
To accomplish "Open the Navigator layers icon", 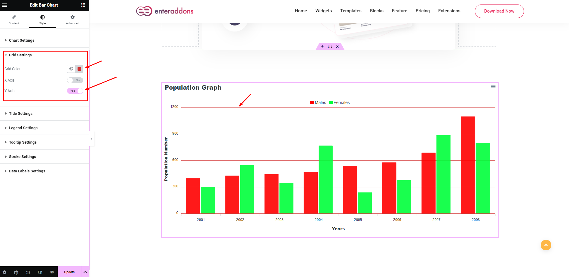I will [16, 272].
